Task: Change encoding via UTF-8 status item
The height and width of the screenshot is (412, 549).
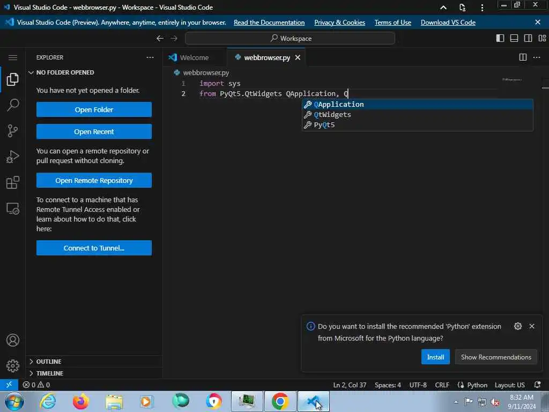Action: pyautogui.click(x=418, y=385)
